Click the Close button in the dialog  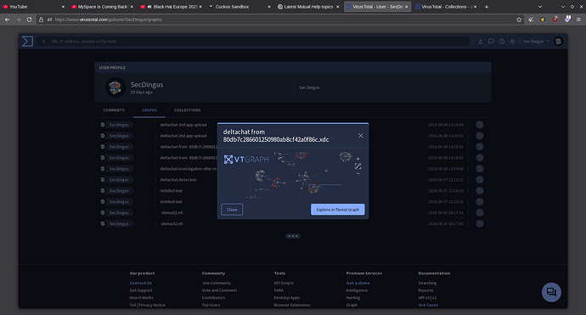232,210
